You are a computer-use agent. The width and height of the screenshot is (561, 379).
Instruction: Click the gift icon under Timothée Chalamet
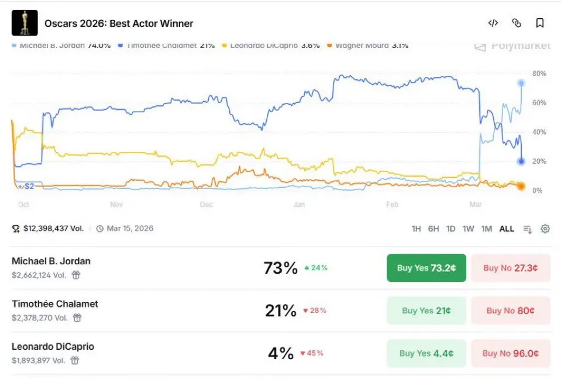point(77,318)
